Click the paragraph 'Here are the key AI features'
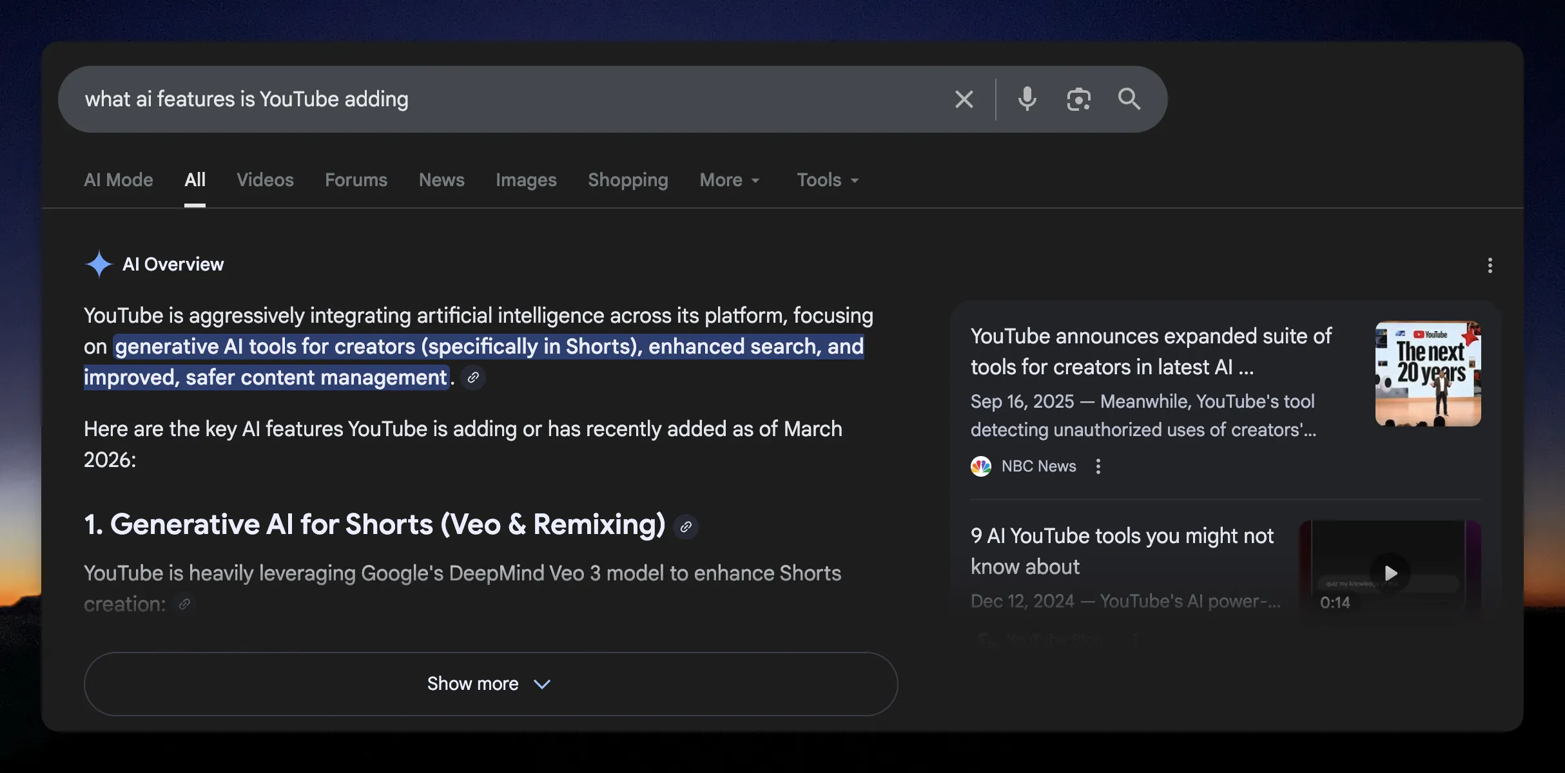This screenshot has height=773, width=1565. point(463,444)
